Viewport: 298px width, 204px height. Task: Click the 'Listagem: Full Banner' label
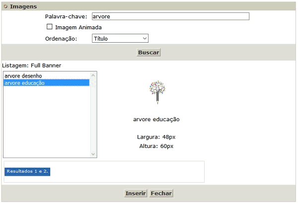coord(32,65)
